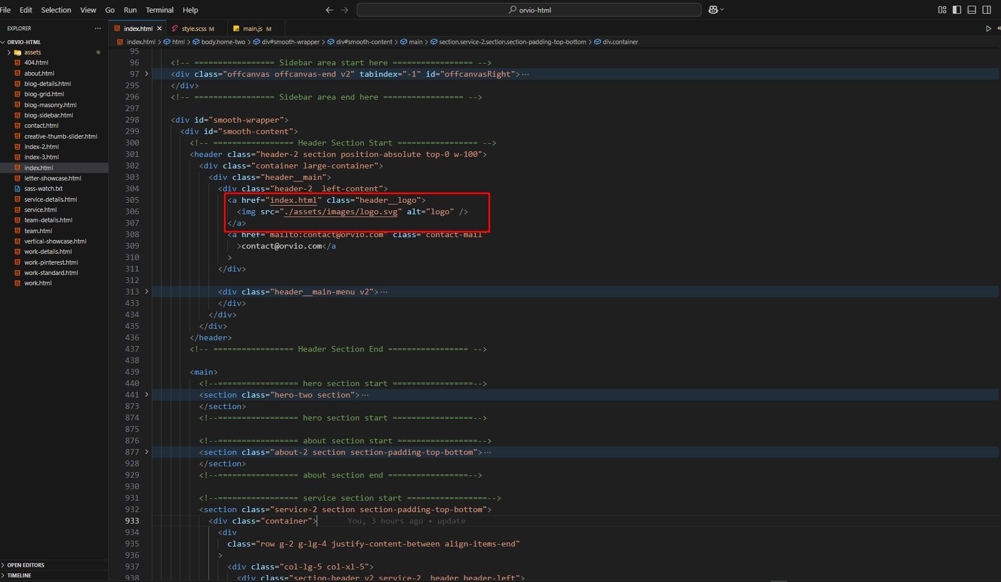This screenshot has width=1001, height=582.
Task: Expand the assets folder
Action: pyautogui.click(x=32, y=52)
